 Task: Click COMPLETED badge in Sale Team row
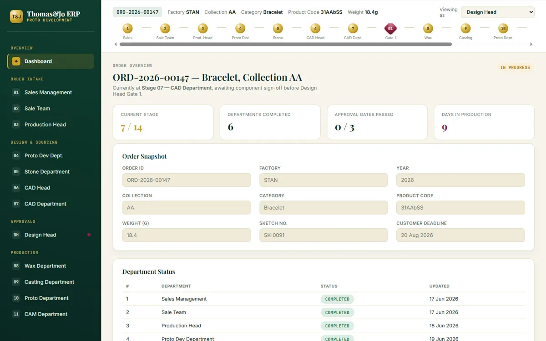click(x=337, y=312)
